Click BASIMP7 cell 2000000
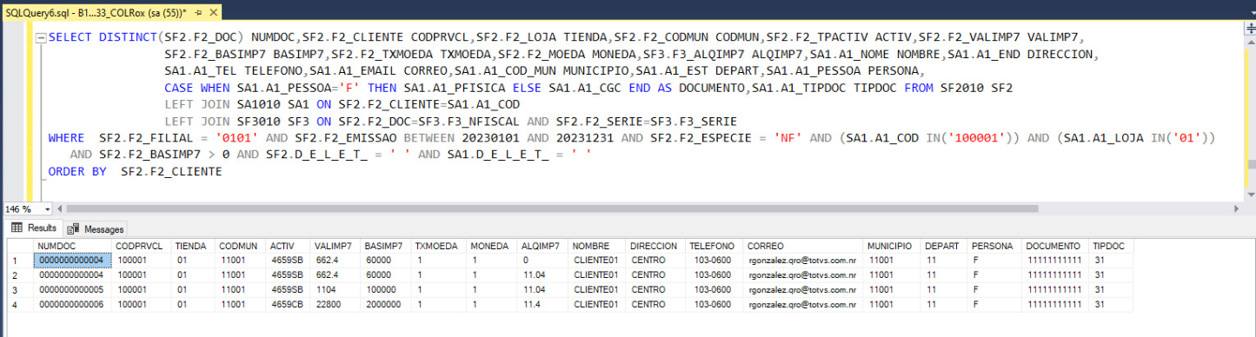Image resolution: width=1256 pixels, height=337 pixels. pyautogui.click(x=386, y=305)
